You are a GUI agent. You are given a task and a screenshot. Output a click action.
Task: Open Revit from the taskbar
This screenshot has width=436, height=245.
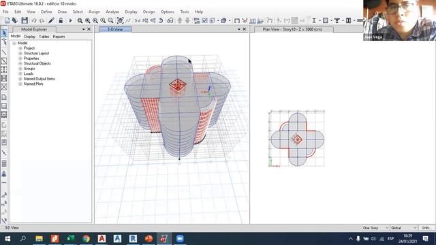[x=133, y=239]
